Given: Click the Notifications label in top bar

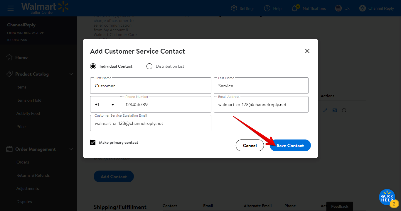Looking at the screenshot, I should pyautogui.click(x=314, y=8).
